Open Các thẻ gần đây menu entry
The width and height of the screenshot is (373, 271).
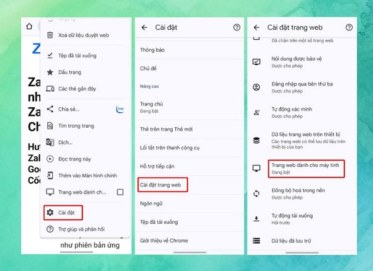[85, 89]
